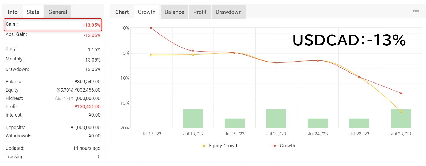Click the Jul 24 growth data point
Viewport: 426px width, 166px height.
pos(318,60)
